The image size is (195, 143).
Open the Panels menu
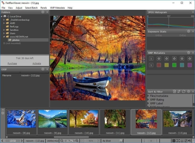click(44, 8)
